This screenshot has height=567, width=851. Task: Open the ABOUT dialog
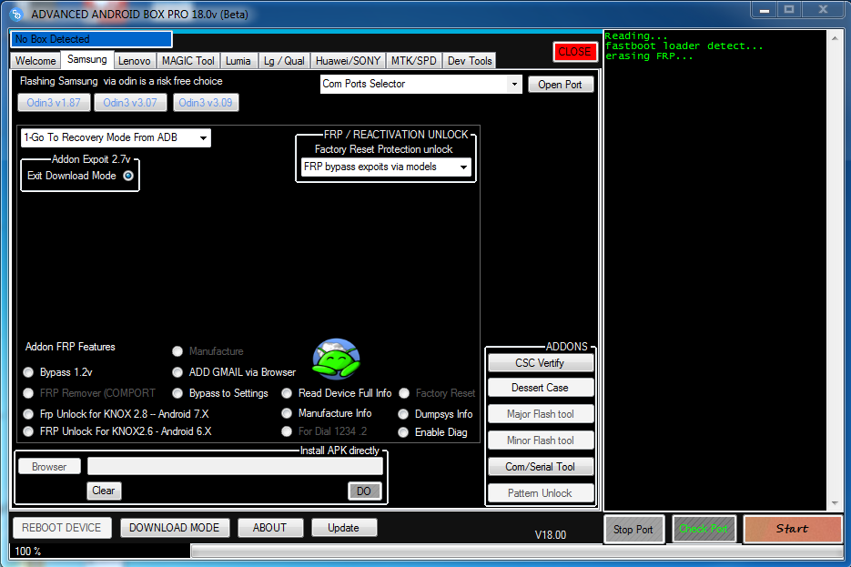click(x=269, y=528)
